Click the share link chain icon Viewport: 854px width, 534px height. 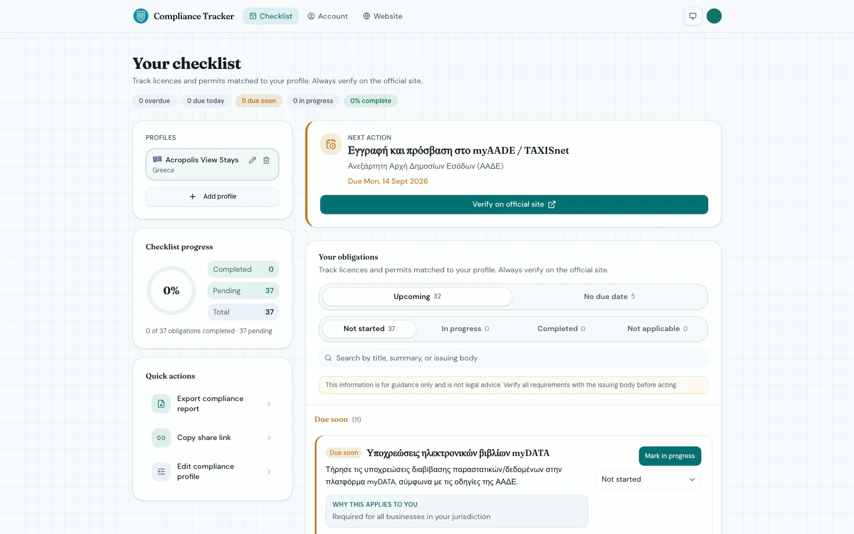click(161, 438)
